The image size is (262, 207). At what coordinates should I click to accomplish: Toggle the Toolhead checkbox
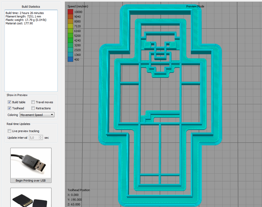(x=9, y=108)
